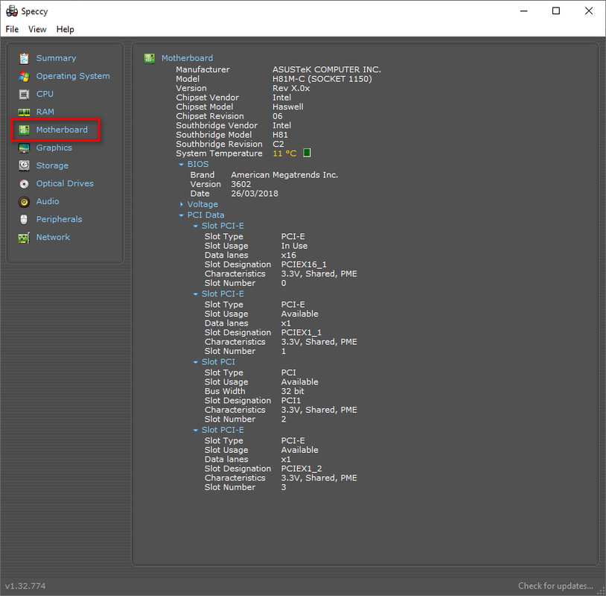Click the Speccy app icon in title bar

click(12, 11)
